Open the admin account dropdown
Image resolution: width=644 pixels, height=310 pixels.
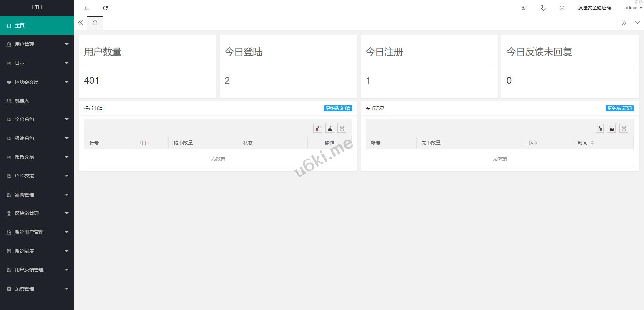point(633,8)
